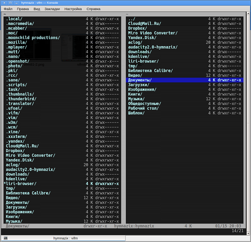Select Общедоступные/ in the right pane

click(x=184, y=104)
